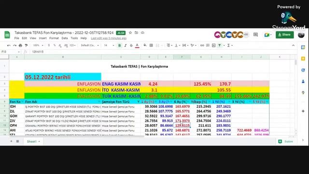Screen dimensions: 309x174
Task: Click the Name box showing F13
Action: 11,52
